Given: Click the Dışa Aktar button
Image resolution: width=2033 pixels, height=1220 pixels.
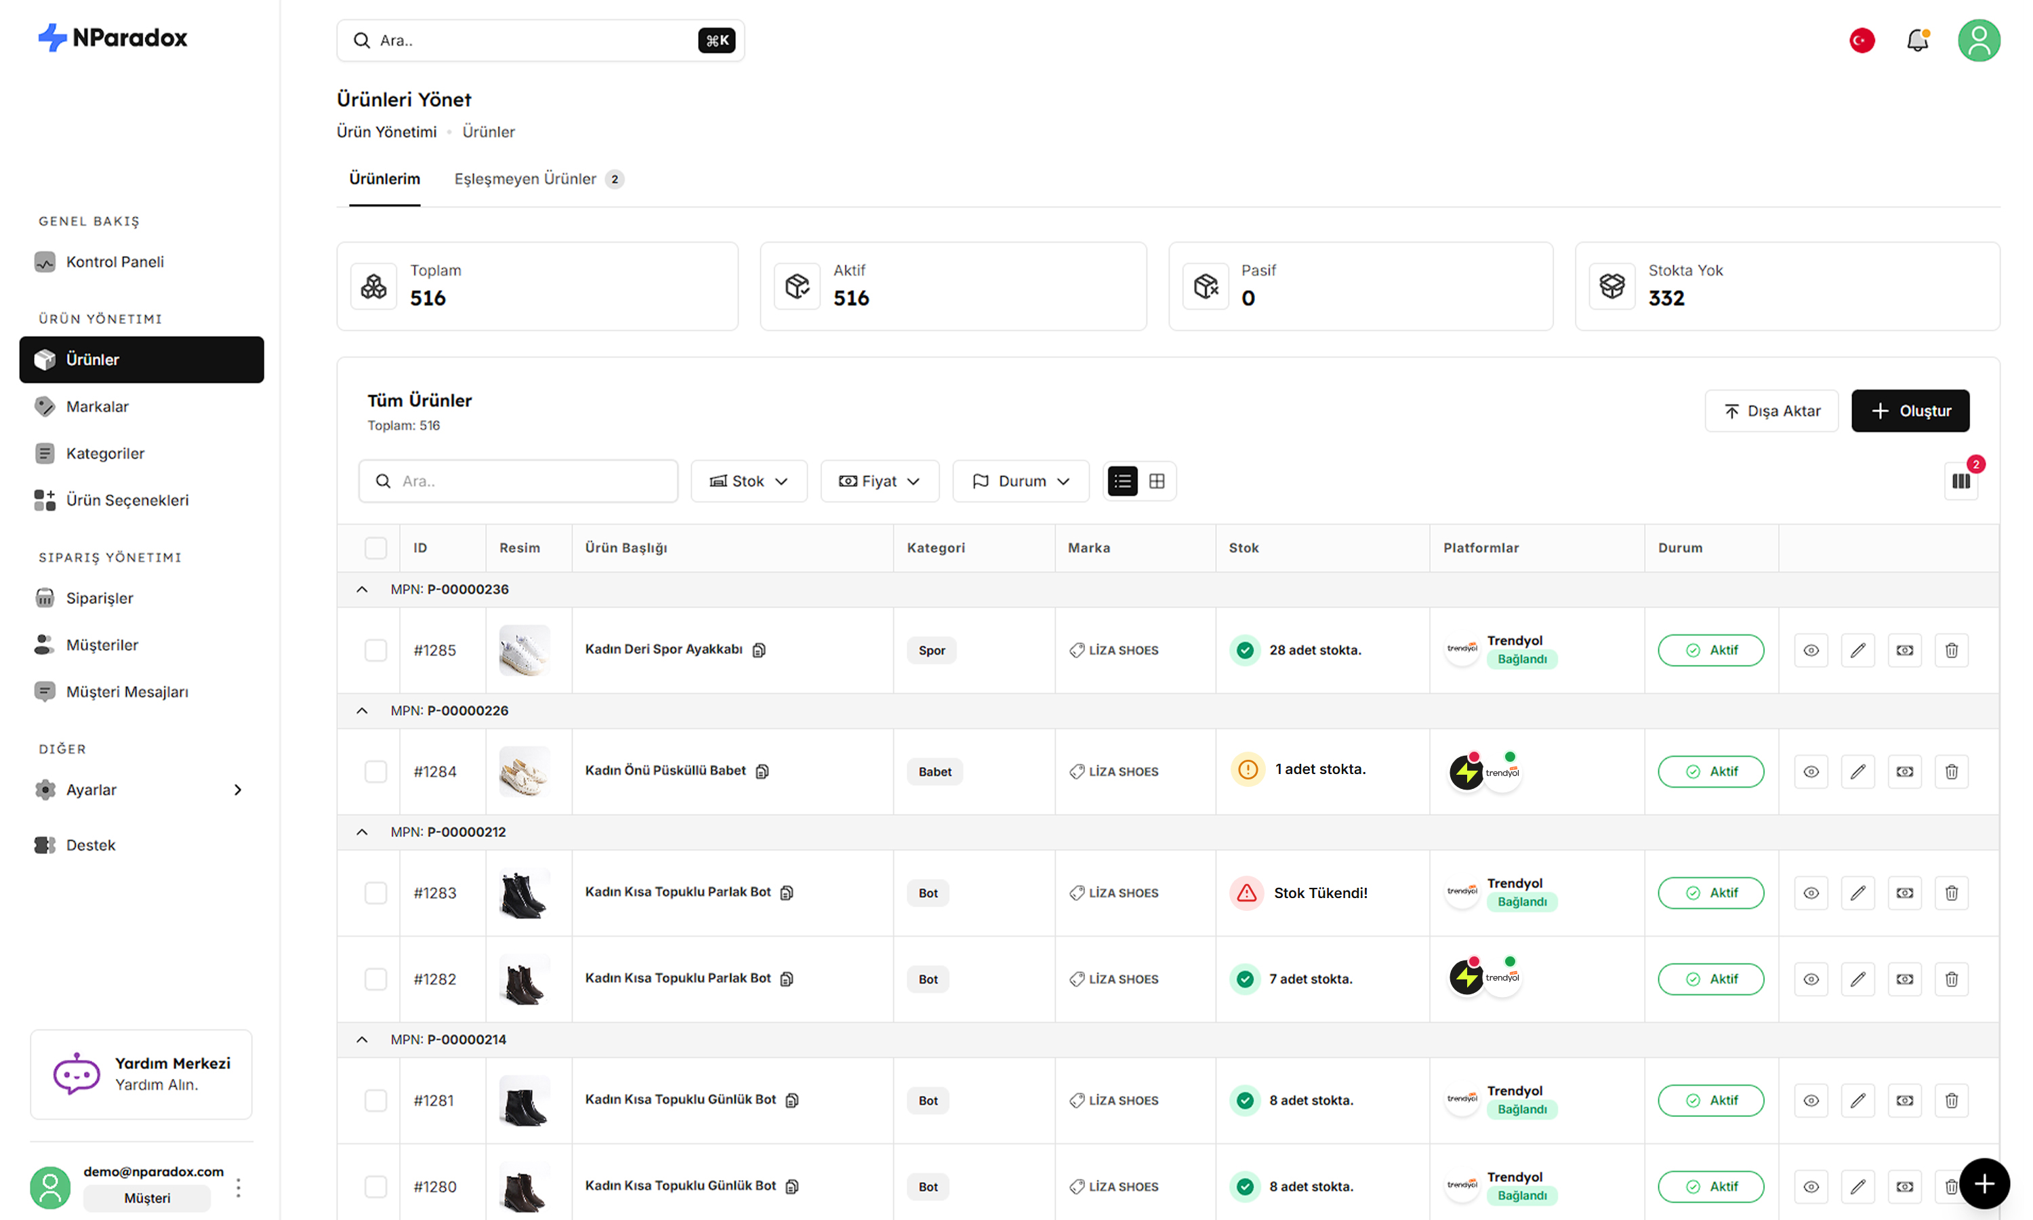Looking at the screenshot, I should (x=1770, y=411).
